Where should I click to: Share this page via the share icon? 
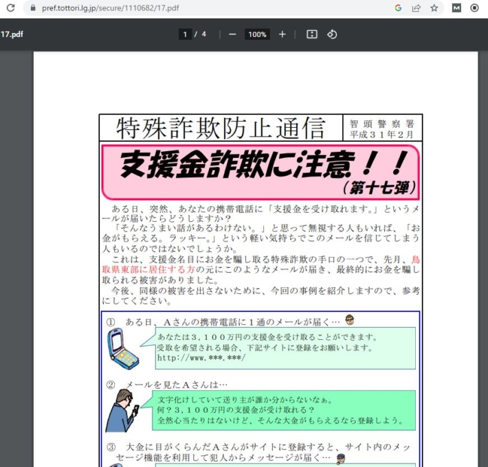[x=416, y=8]
